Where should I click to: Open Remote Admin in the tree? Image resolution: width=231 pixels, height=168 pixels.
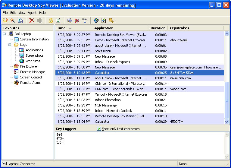(30, 83)
